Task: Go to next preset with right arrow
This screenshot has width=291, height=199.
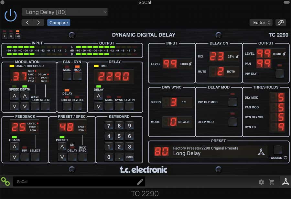Action: point(38,22)
